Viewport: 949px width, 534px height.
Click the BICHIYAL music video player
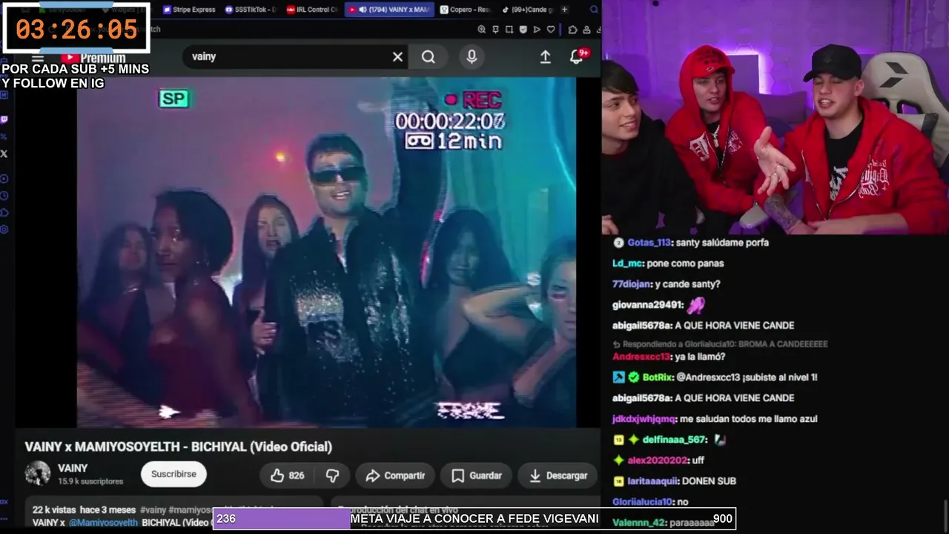click(326, 252)
